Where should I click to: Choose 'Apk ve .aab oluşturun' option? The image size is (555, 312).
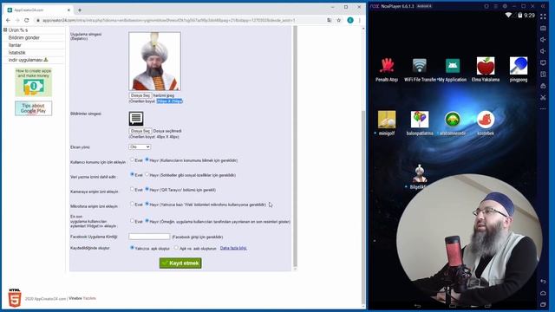176,248
